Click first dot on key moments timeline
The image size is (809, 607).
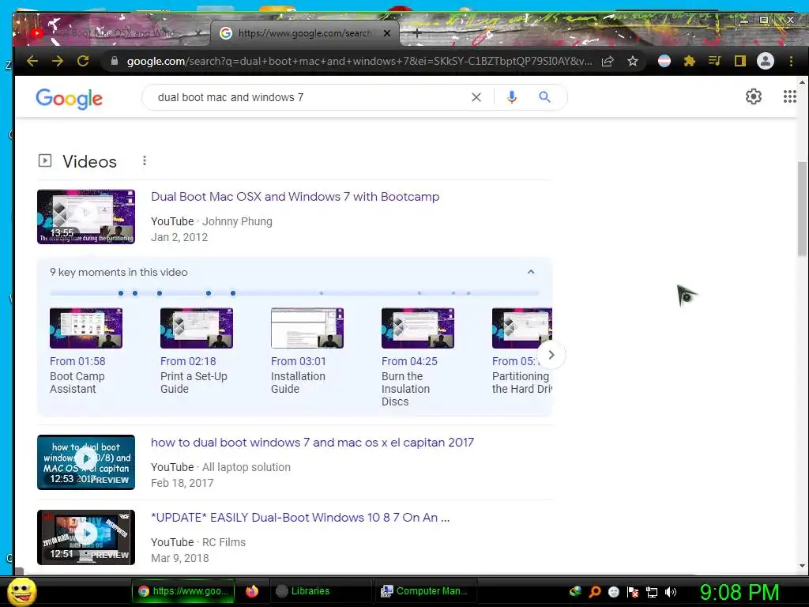click(121, 293)
